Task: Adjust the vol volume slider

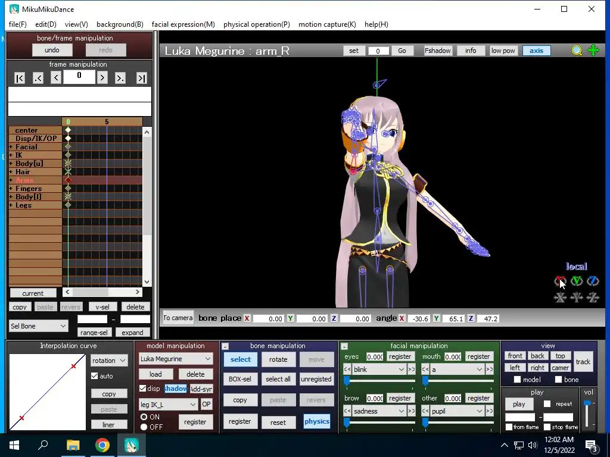Action: click(587, 403)
